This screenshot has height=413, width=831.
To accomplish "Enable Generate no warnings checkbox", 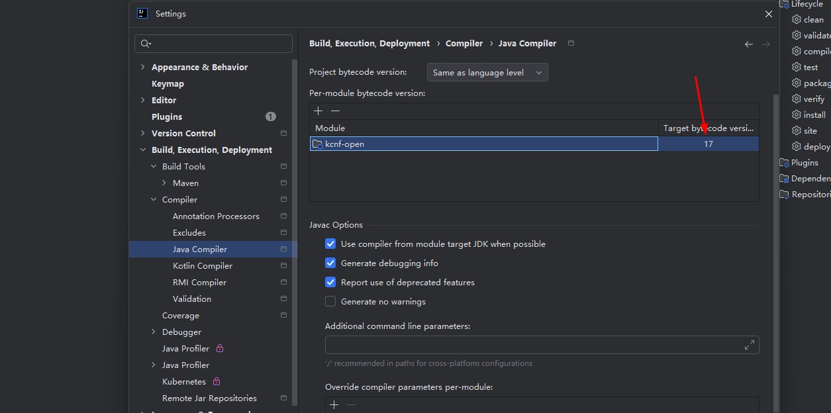I will (x=330, y=302).
